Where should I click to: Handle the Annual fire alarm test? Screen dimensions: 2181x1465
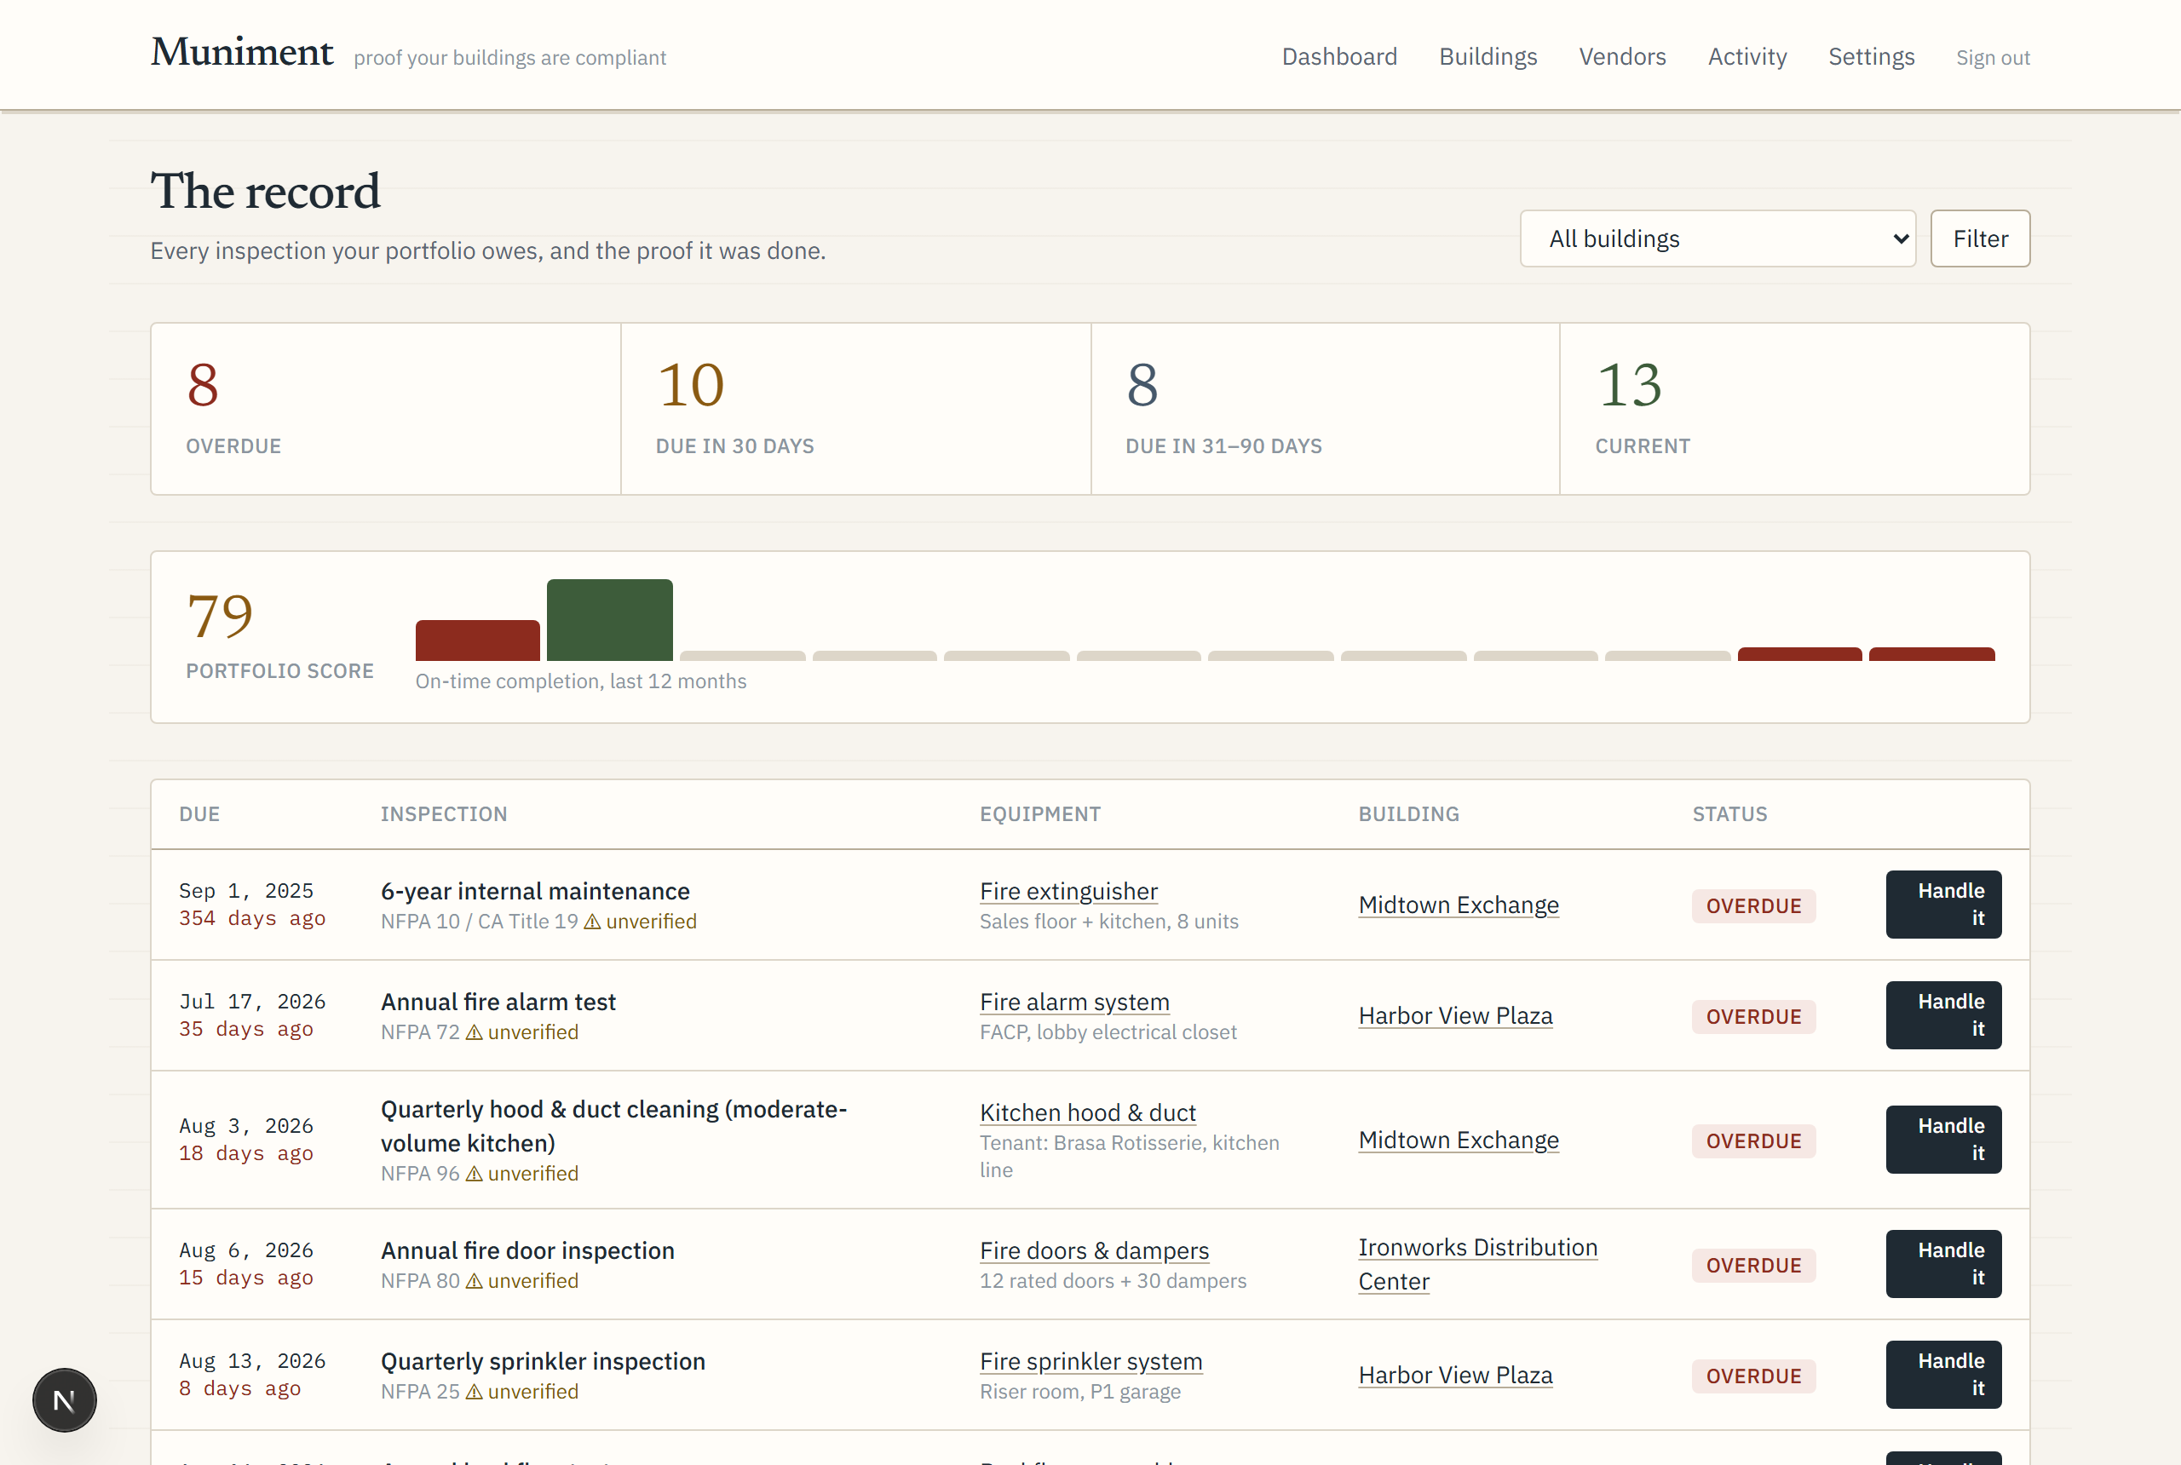coord(1942,1014)
